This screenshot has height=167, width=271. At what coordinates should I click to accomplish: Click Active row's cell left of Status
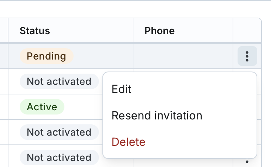tap(4, 107)
